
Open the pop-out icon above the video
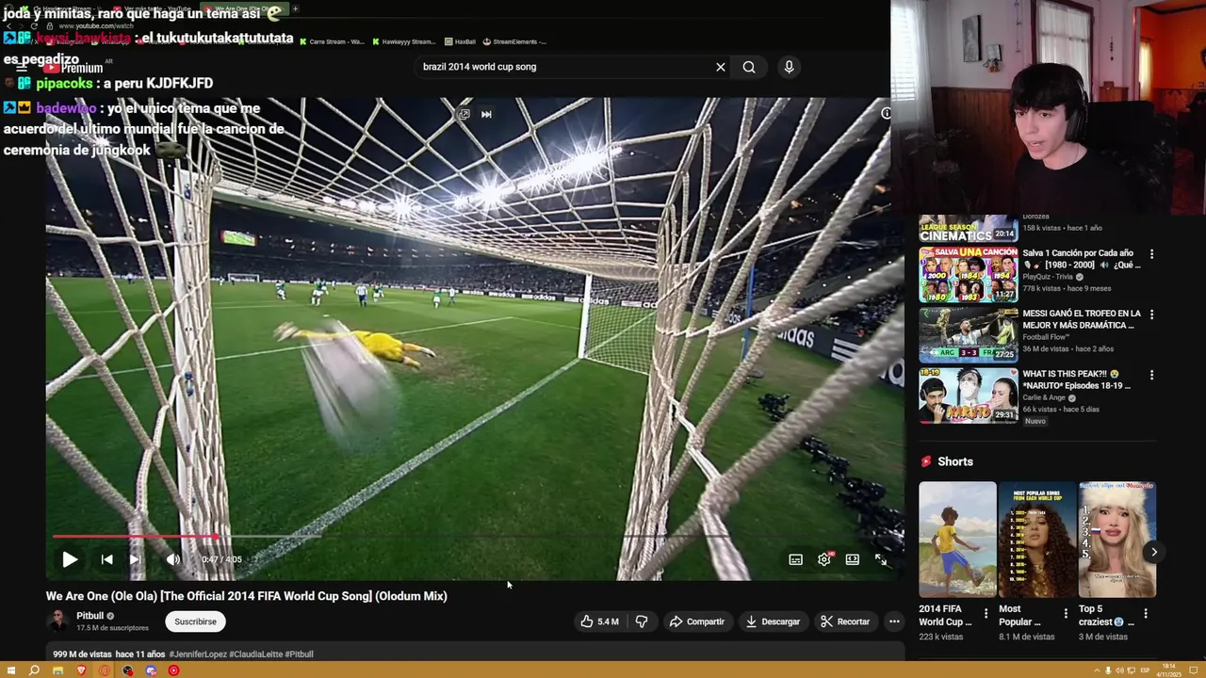click(464, 114)
